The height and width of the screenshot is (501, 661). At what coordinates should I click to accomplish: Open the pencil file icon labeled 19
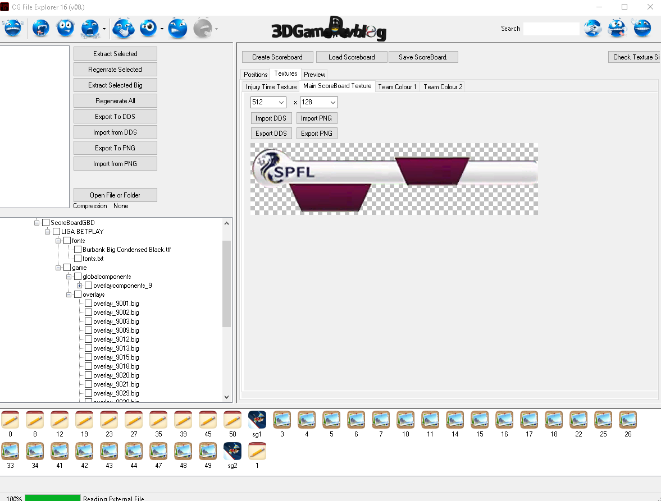(x=84, y=420)
